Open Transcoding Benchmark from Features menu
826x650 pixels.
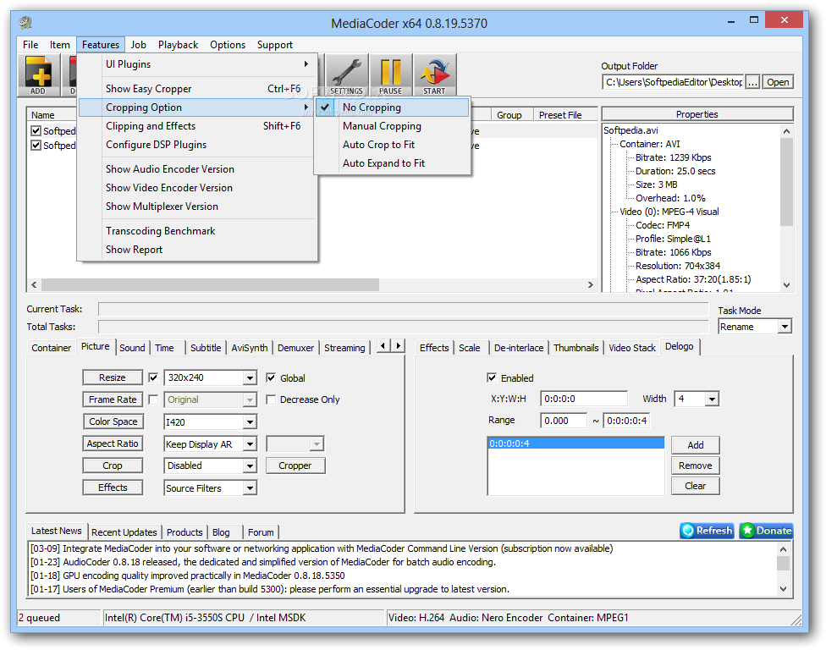coord(198,231)
